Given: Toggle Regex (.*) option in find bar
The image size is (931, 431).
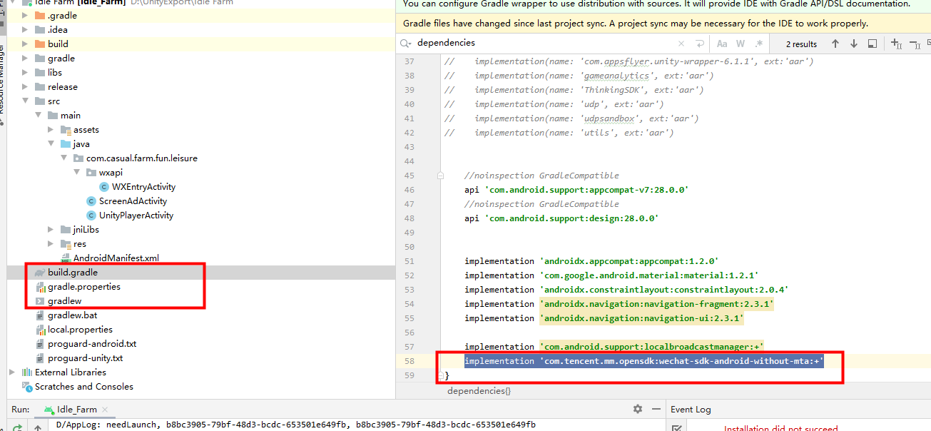Looking at the screenshot, I should pos(759,44).
